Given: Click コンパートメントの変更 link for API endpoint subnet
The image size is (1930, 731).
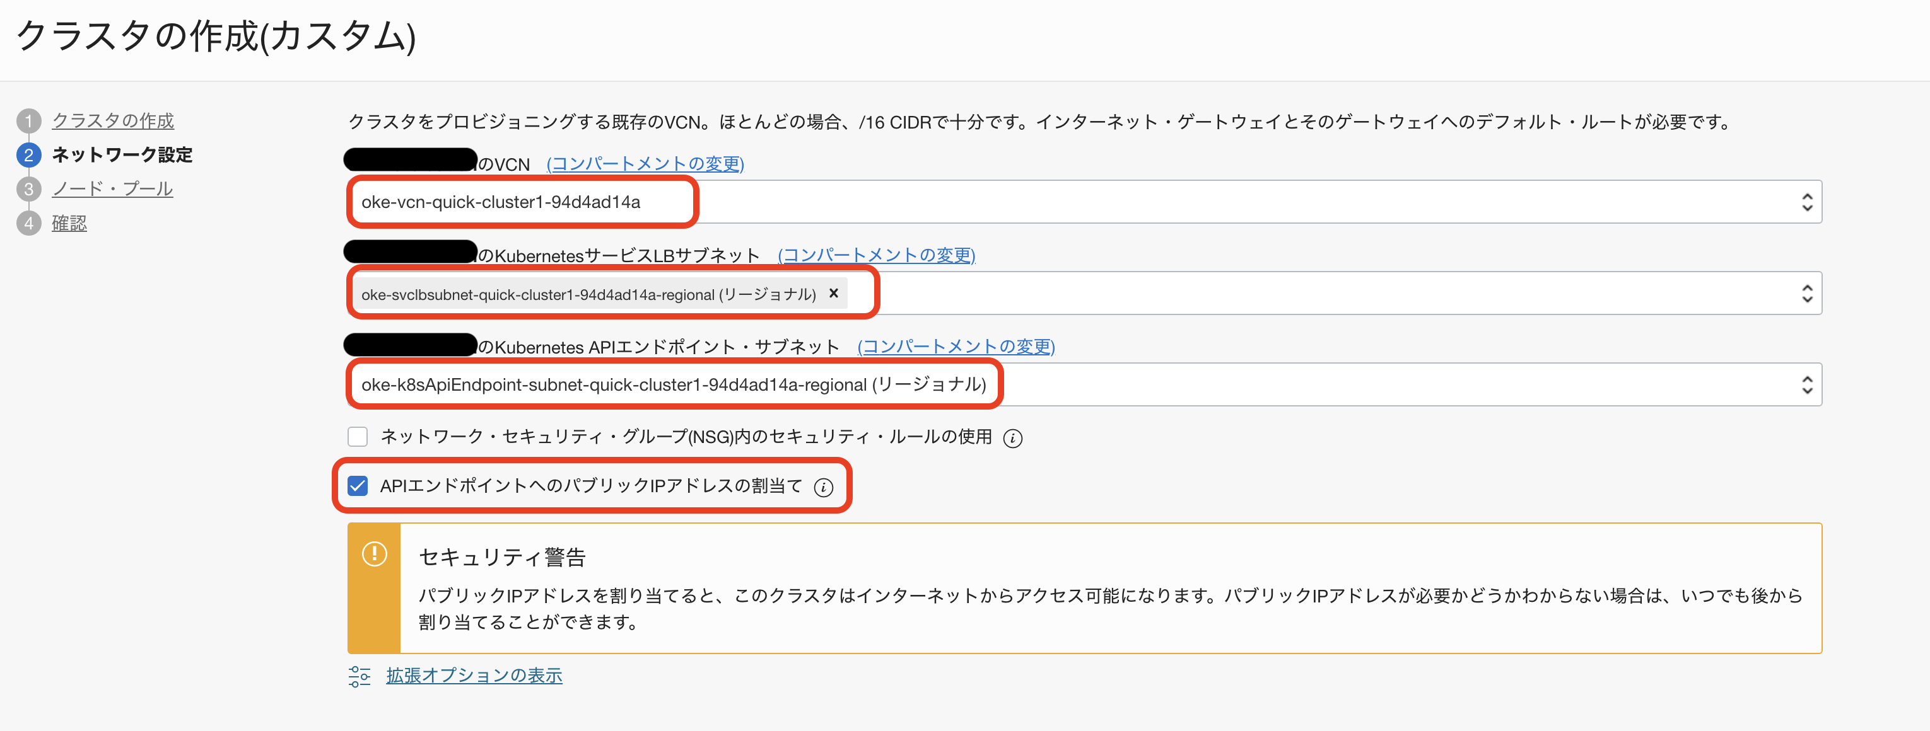Looking at the screenshot, I should [x=956, y=347].
